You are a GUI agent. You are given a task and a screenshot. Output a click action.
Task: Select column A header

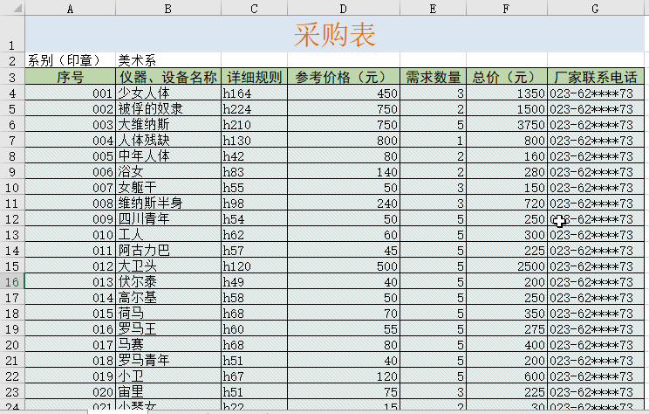(x=70, y=8)
